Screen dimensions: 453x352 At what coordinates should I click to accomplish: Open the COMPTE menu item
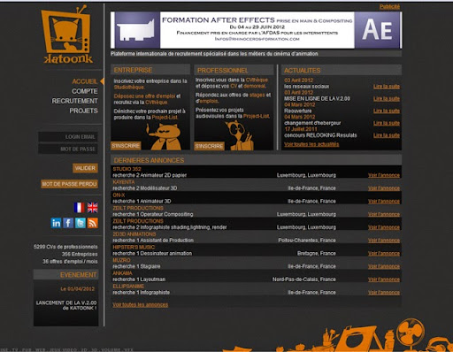point(85,91)
